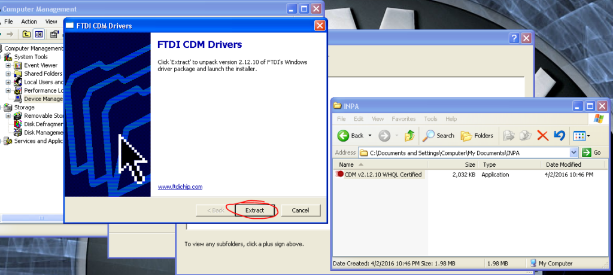Expand the Removable Storage node
Viewport: 613px width, 275px height.
[8, 115]
